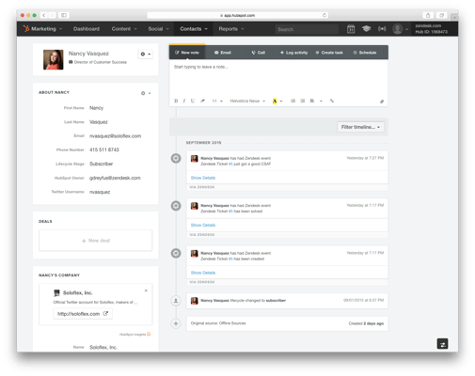The width and height of the screenshot is (475, 376).
Task: Click the Search field in top bar
Action: (307, 29)
